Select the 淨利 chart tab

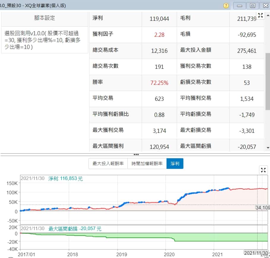coord(175,163)
